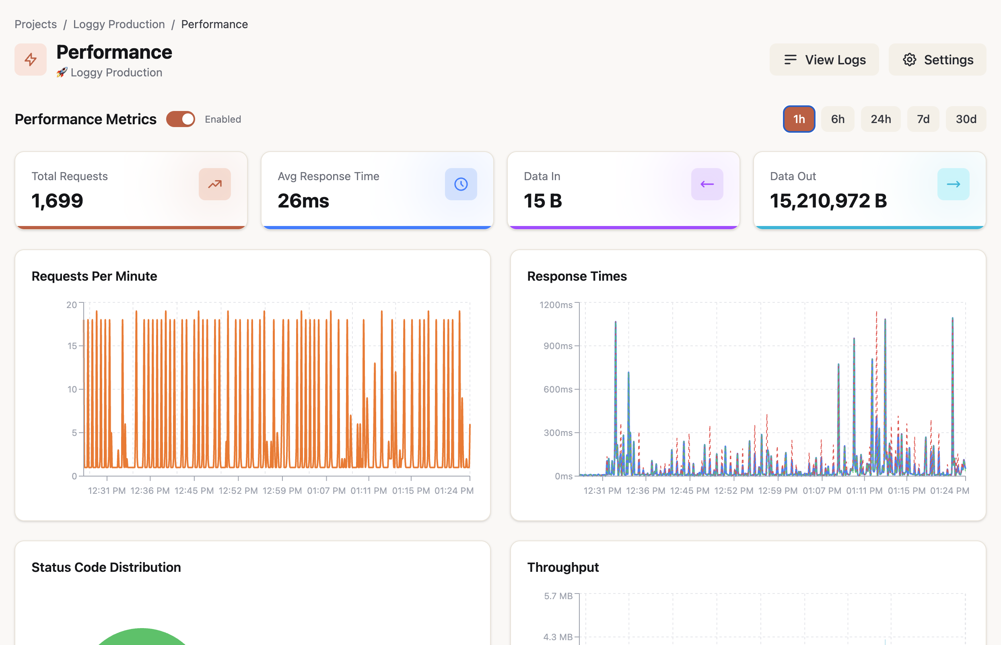Click the lines icon in View Logs button
The height and width of the screenshot is (645, 1001).
(790, 60)
